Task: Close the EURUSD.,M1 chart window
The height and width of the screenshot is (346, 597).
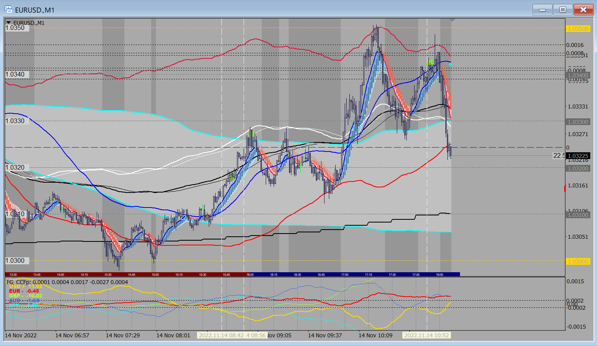Action: (x=583, y=10)
